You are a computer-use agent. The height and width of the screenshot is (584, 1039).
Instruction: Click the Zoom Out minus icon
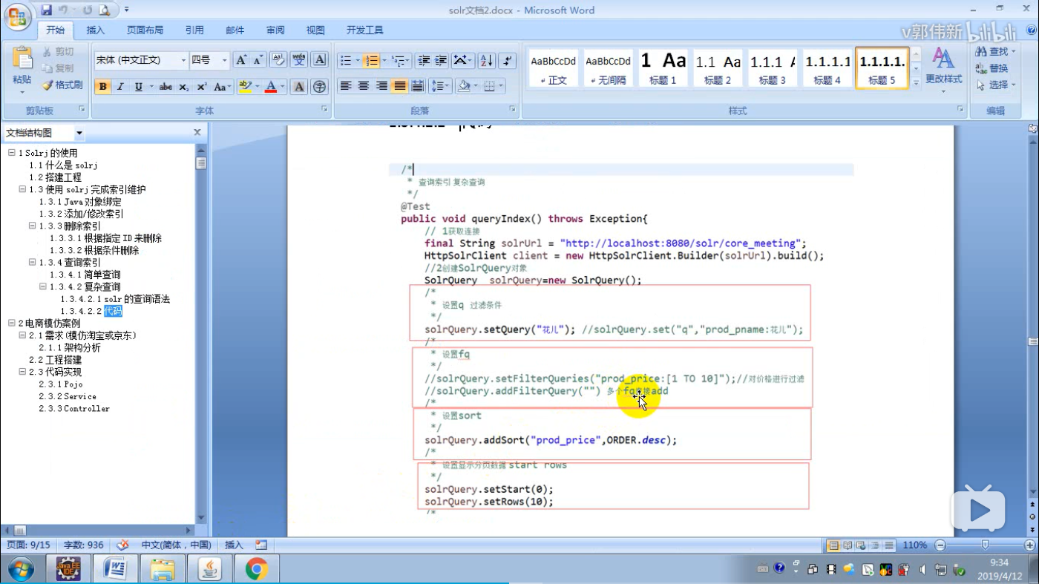(940, 545)
